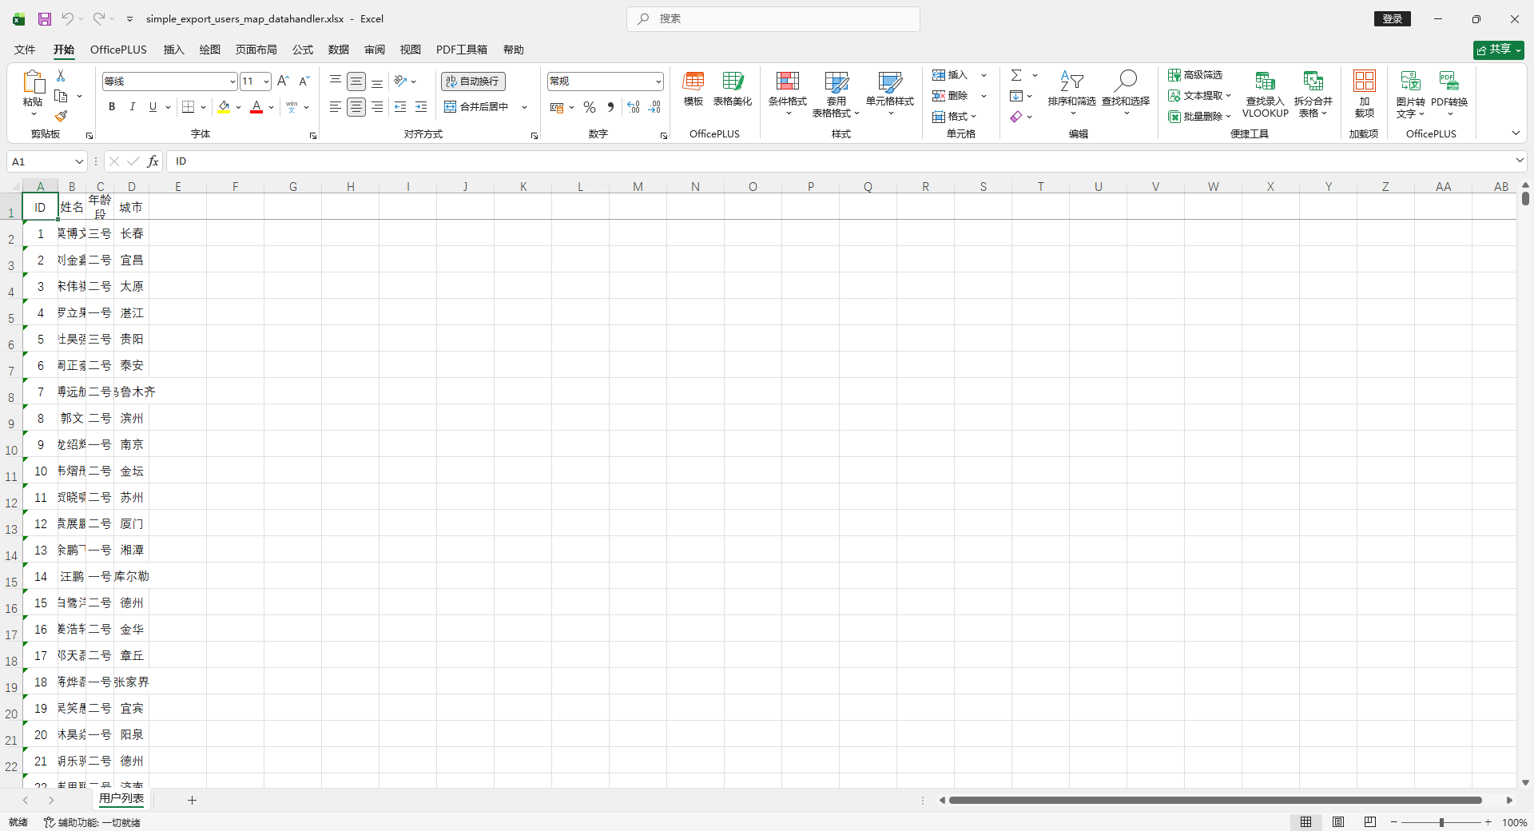The width and height of the screenshot is (1534, 831).
Task: Toggle Bold formatting
Action: [112, 107]
